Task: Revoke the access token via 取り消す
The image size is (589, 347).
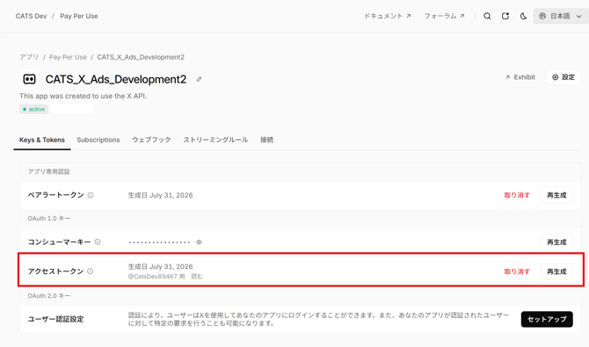Action: pyautogui.click(x=517, y=271)
